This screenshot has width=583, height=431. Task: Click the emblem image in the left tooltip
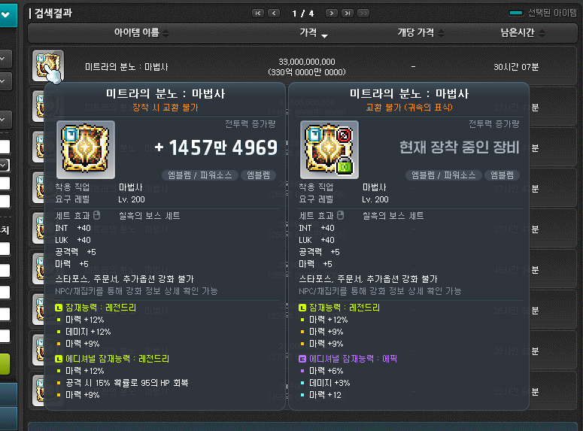(x=86, y=150)
